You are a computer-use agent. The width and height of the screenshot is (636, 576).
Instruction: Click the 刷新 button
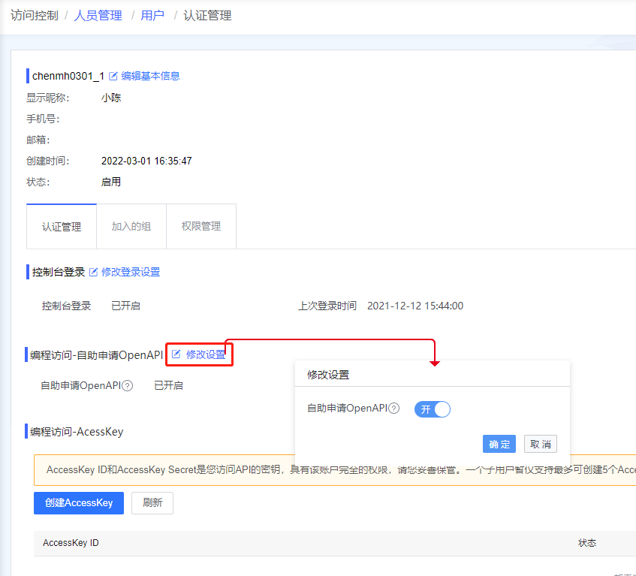click(x=152, y=503)
